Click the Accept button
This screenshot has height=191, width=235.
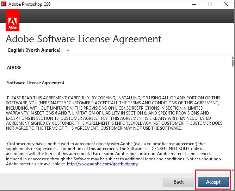tap(213, 182)
